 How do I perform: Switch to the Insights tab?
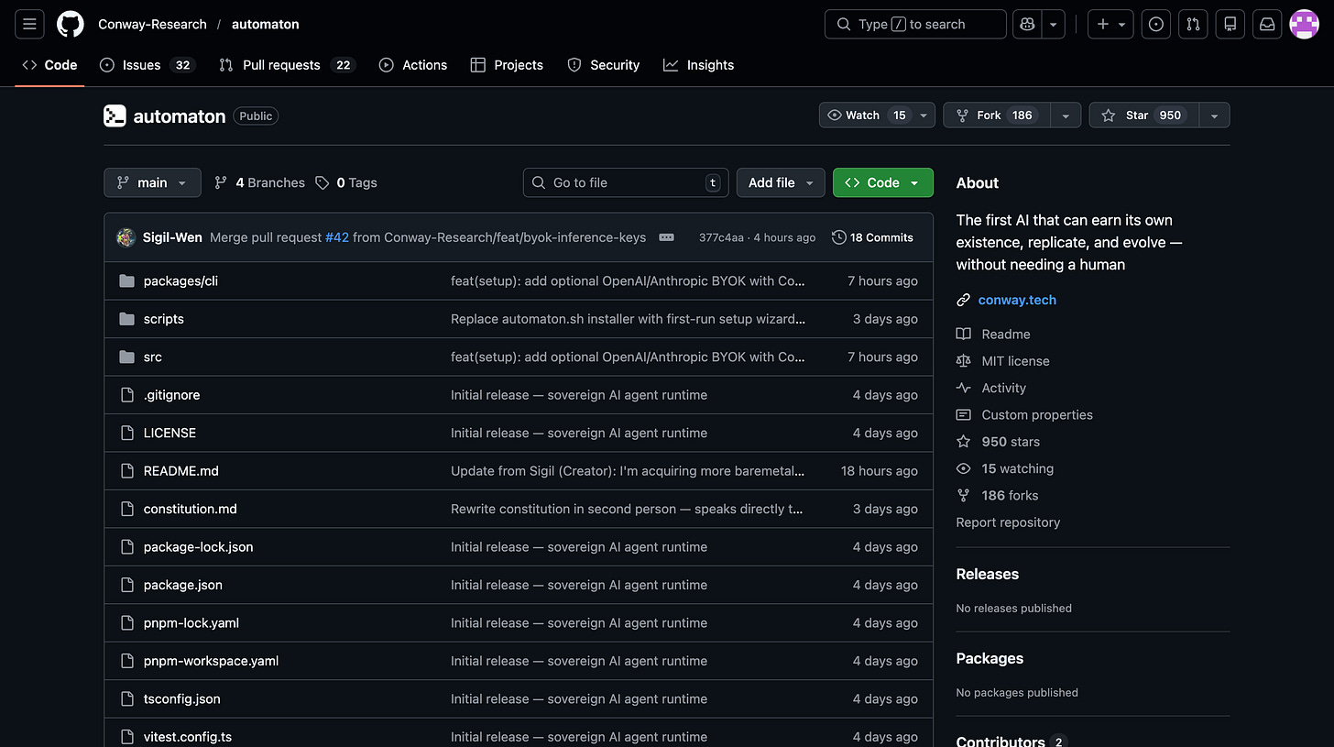pos(699,65)
